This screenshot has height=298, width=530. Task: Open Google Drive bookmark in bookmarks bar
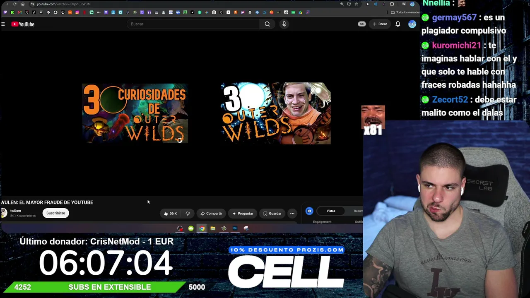(300, 12)
